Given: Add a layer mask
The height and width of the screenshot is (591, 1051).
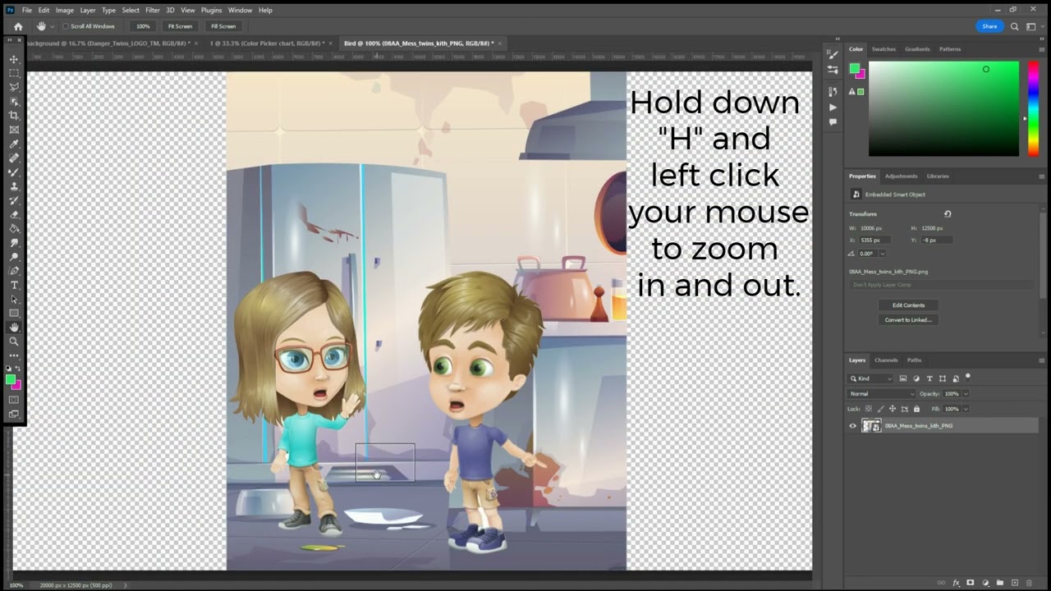Looking at the screenshot, I should point(971,583).
